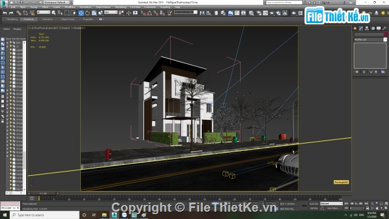The image size is (389, 219).
Task: Open the Graph Editors menu
Action: pyautogui.click(x=103, y=7)
